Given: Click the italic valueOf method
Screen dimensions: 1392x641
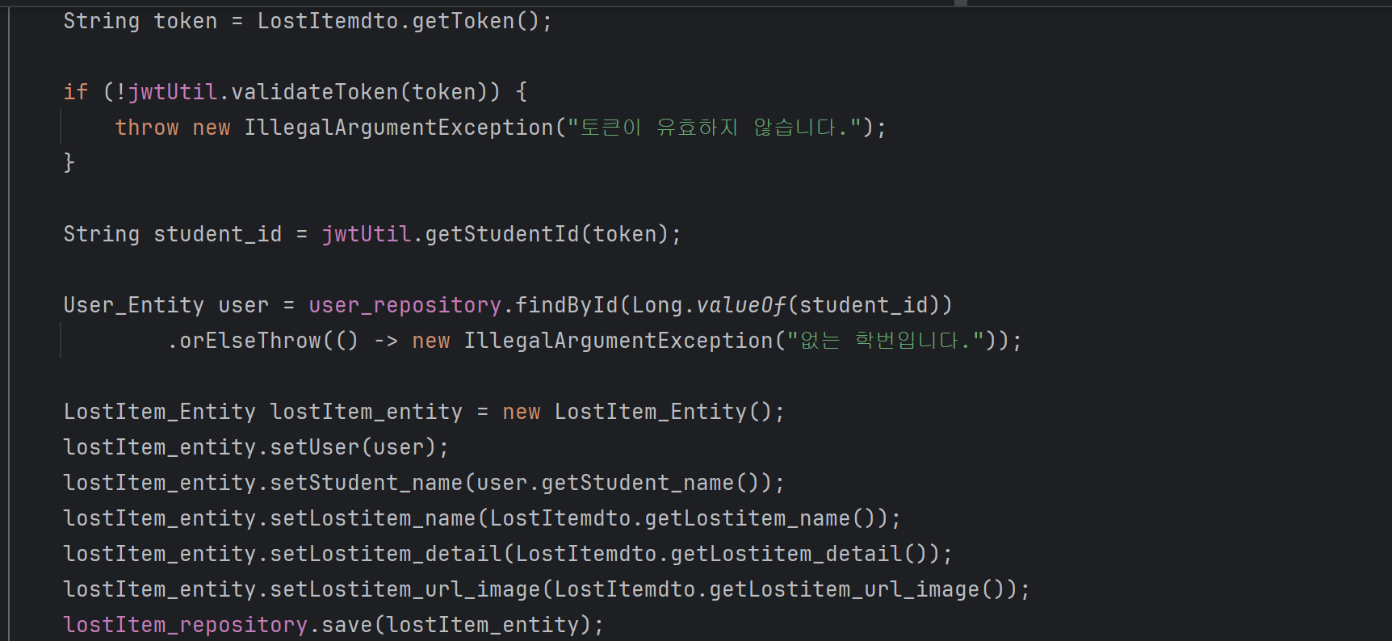Looking at the screenshot, I should pos(741,305).
